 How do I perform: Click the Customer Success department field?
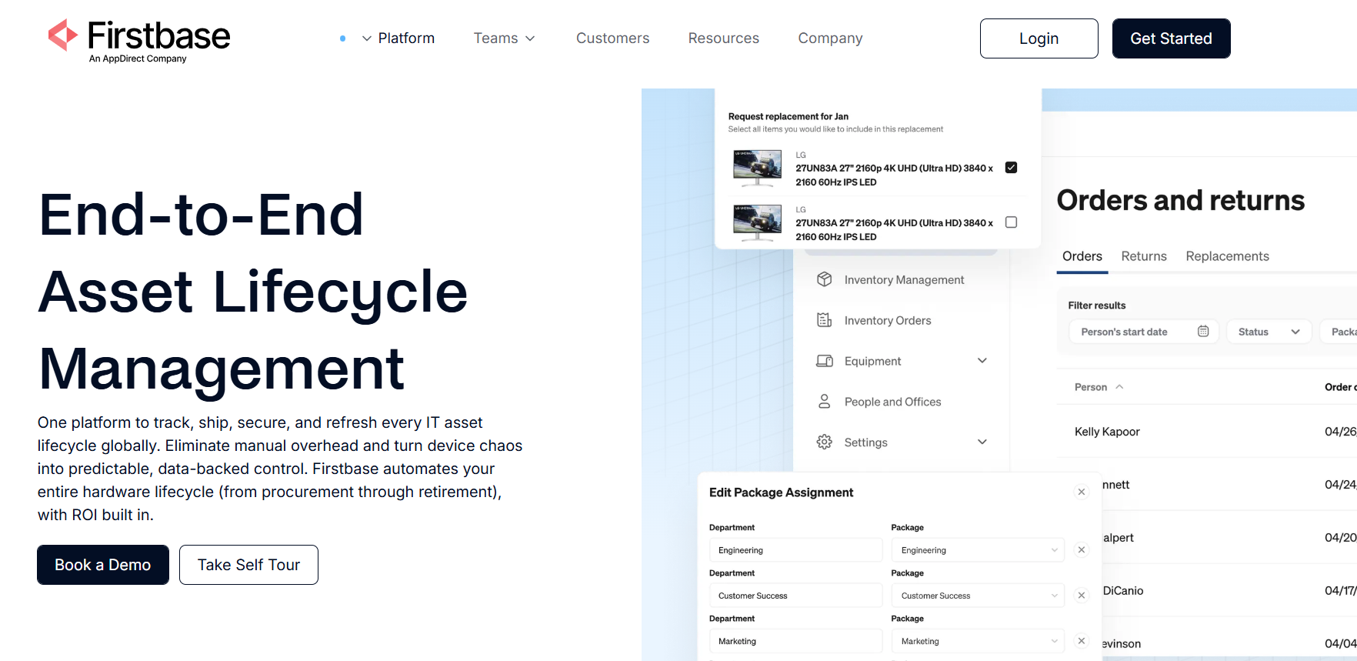coord(795,596)
